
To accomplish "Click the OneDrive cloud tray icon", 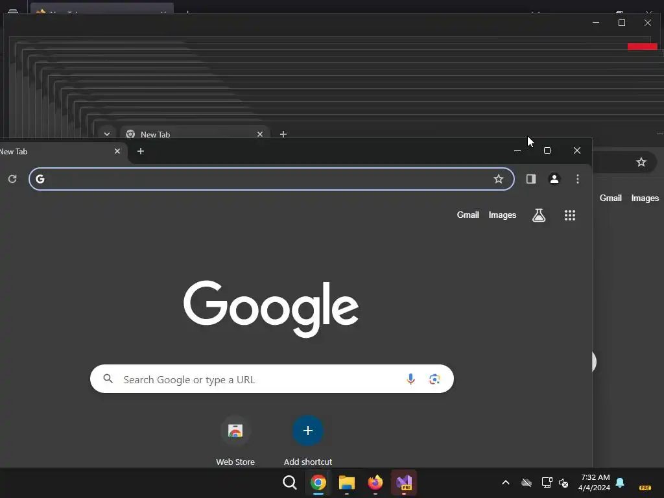I will pos(527,482).
